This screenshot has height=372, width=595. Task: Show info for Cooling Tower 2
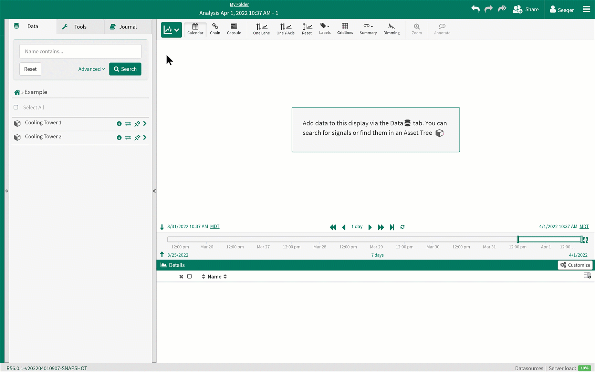tap(119, 137)
